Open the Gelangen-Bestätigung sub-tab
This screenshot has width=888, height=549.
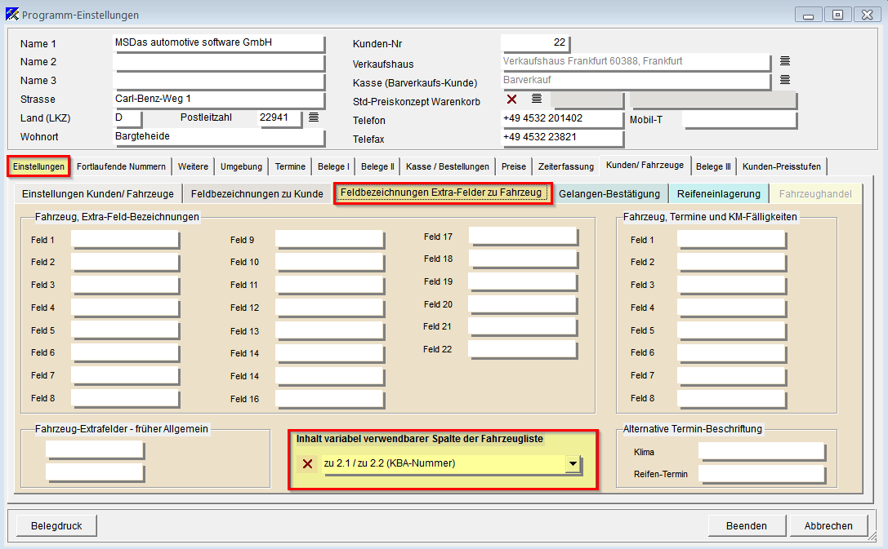click(609, 194)
